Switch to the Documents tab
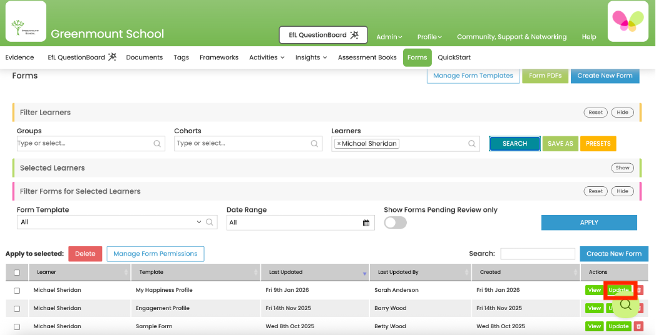656x335 pixels. tap(145, 57)
